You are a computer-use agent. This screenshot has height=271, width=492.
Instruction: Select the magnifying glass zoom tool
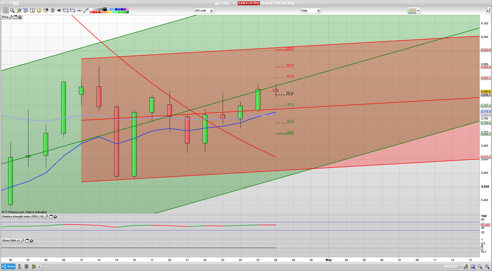[12, 11]
